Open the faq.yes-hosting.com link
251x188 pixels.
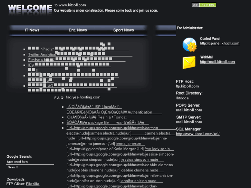[x=83, y=97]
